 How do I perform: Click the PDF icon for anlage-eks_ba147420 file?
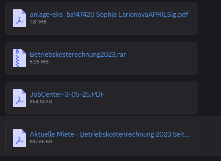tap(20, 18)
